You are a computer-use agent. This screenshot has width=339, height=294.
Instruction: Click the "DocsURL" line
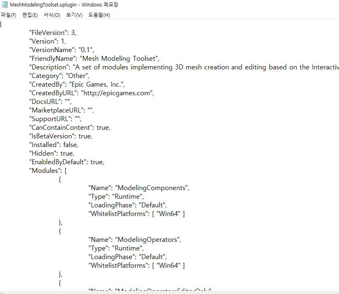coord(50,102)
